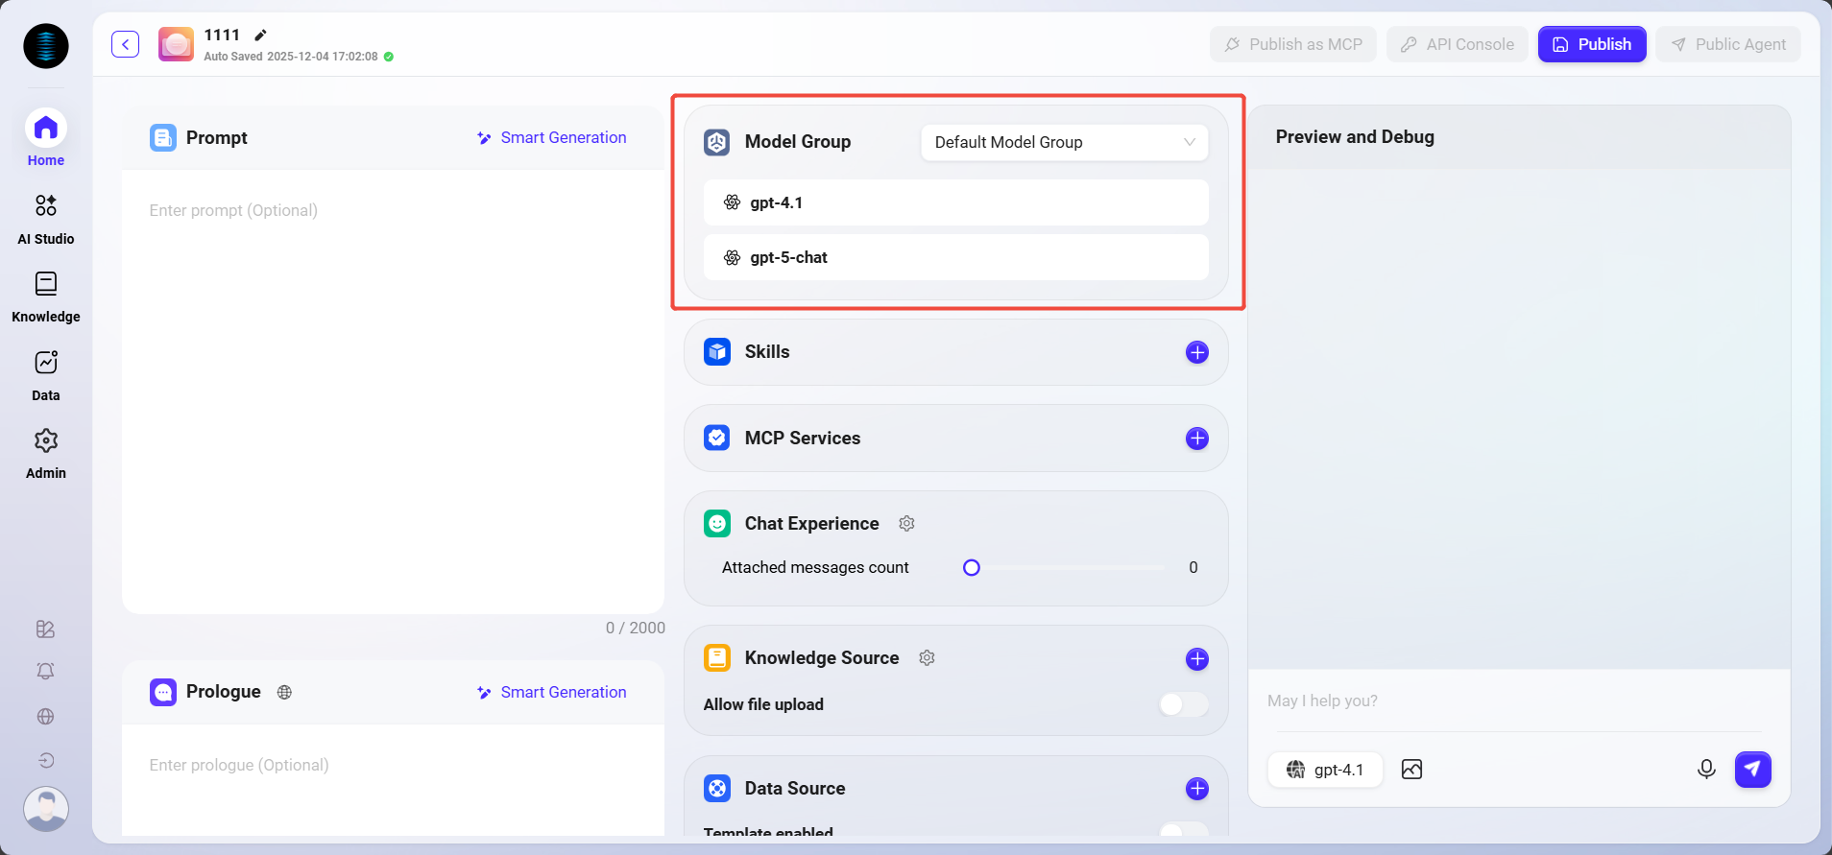Open Knowledge Source settings gear
Image resolution: width=1832 pixels, height=855 pixels.
tap(927, 657)
